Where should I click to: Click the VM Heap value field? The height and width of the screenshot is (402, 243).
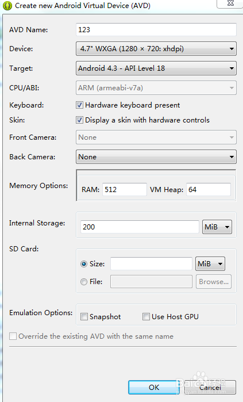(x=208, y=189)
